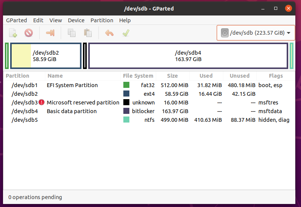Select the green sdb1 sliver in disk map
Viewport: 301px width, 207px height.
[x=7, y=56]
